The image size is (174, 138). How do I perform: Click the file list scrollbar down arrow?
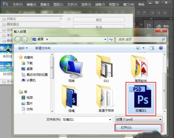(x=165, y=111)
